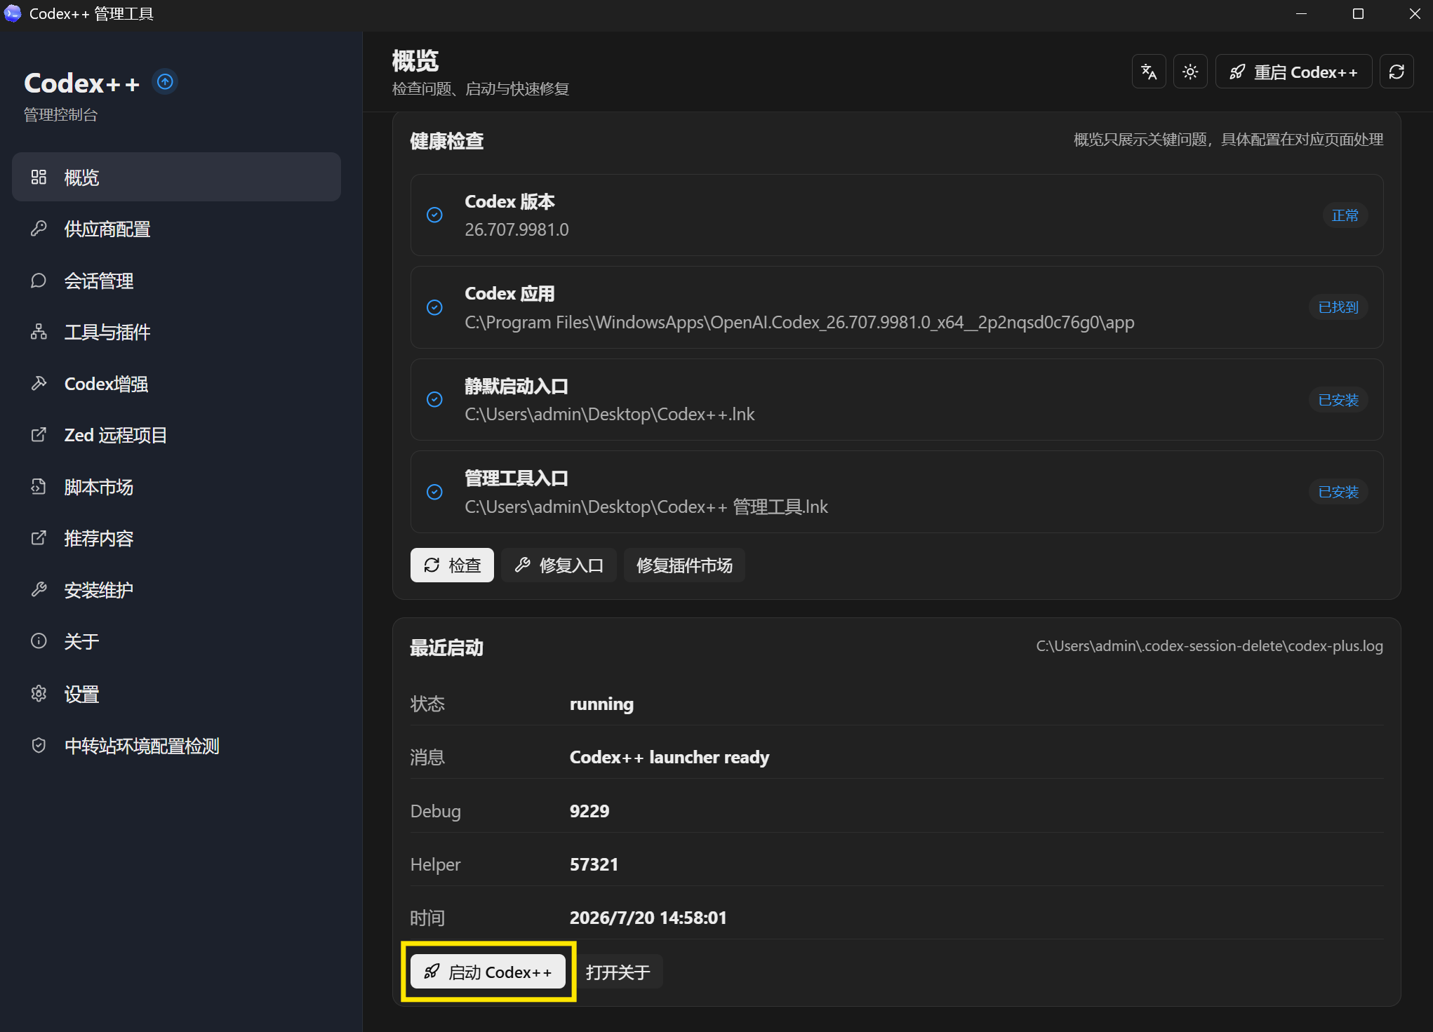Open 中转站环境配置检测 in the sidebar
1433x1032 pixels.
tap(176, 746)
